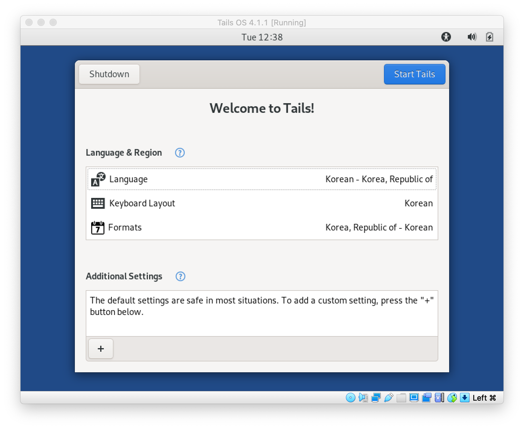The image size is (524, 429).
Task: Select the Language row icon
Action: point(98,179)
